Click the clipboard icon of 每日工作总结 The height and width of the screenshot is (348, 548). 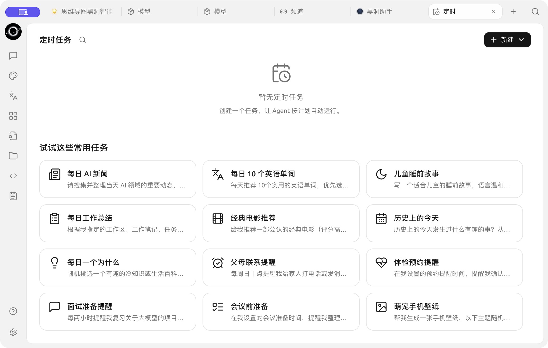pos(55,218)
